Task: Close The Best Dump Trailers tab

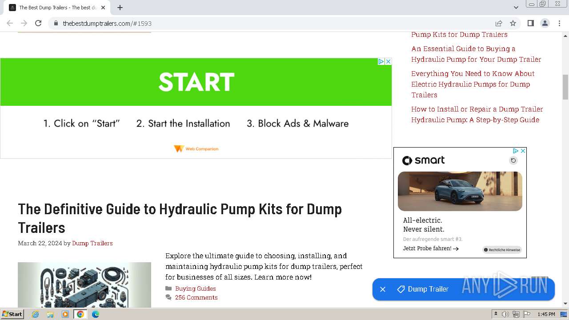Action: pyautogui.click(x=103, y=8)
